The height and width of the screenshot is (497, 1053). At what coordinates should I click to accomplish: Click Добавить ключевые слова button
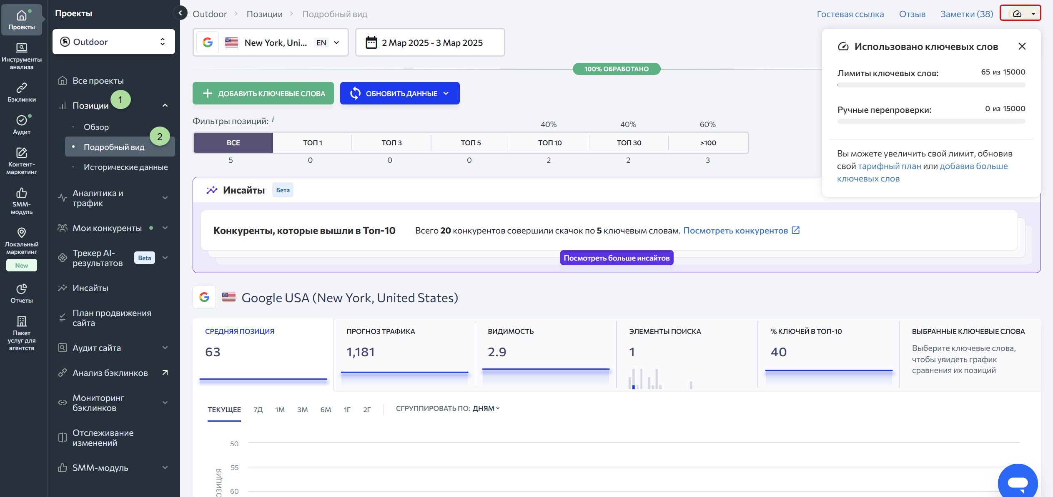[x=263, y=93]
